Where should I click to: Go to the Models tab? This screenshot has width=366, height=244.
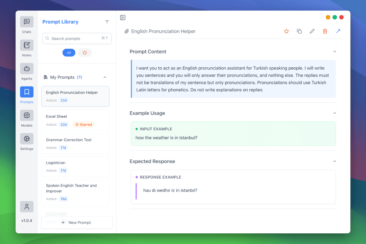point(27,118)
